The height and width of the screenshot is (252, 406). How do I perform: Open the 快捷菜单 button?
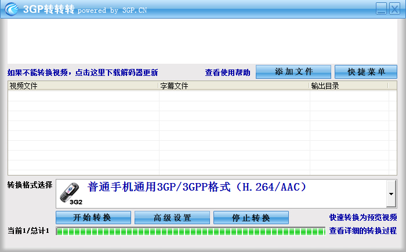(365, 72)
